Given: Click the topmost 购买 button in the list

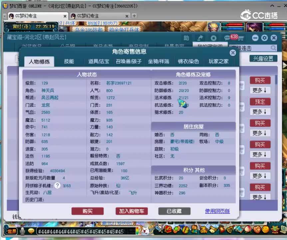Looking at the screenshot, I should [260, 80].
